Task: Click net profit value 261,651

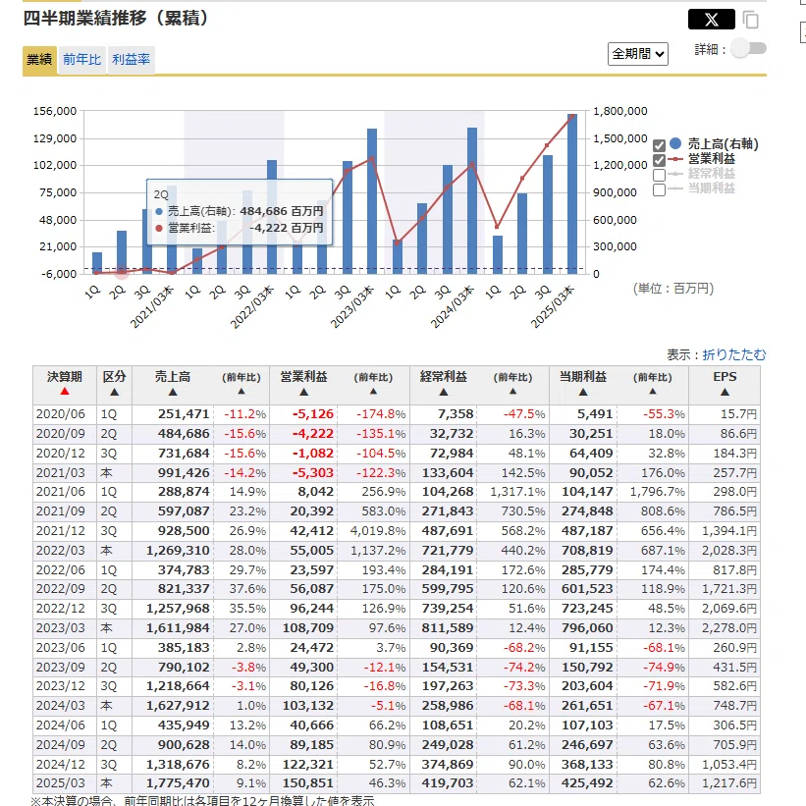Action: 587,706
